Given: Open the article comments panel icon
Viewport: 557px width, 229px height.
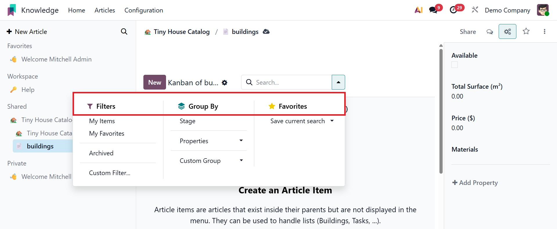Looking at the screenshot, I should pos(489,32).
